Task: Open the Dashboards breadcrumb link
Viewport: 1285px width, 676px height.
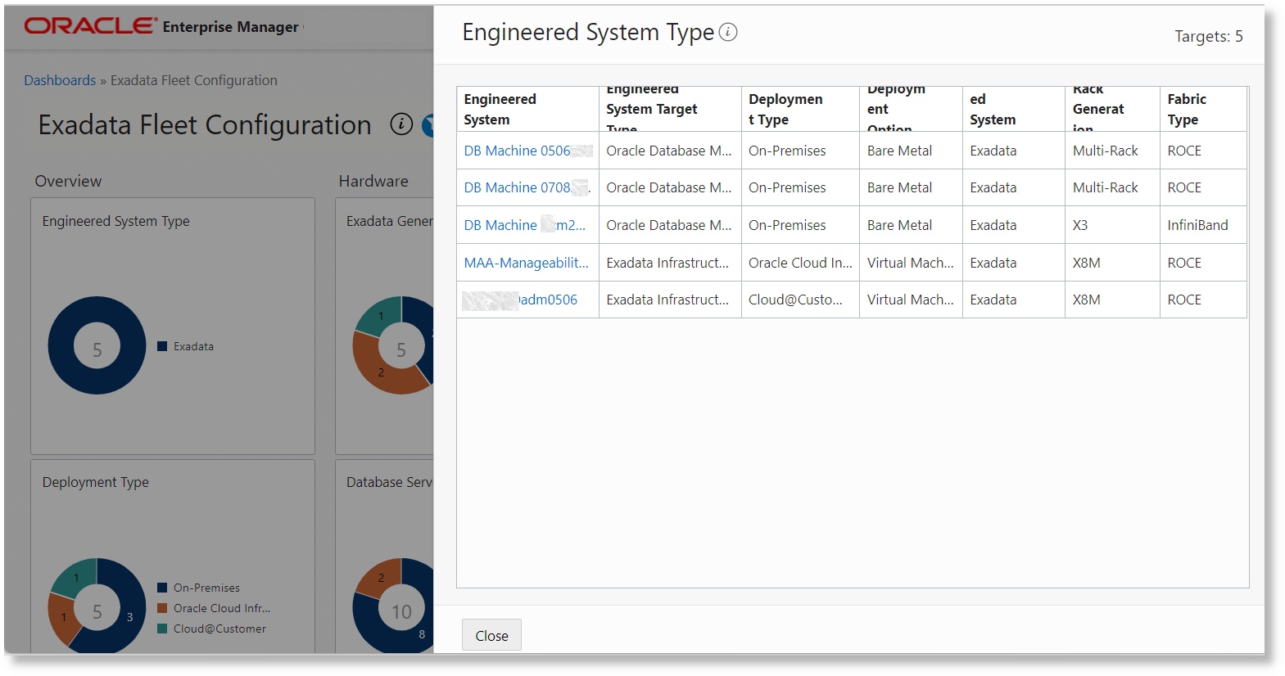Action: click(x=60, y=80)
